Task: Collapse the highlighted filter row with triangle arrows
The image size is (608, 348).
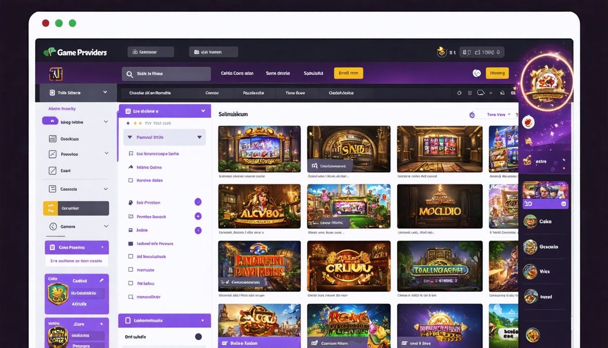Action: [x=199, y=137]
